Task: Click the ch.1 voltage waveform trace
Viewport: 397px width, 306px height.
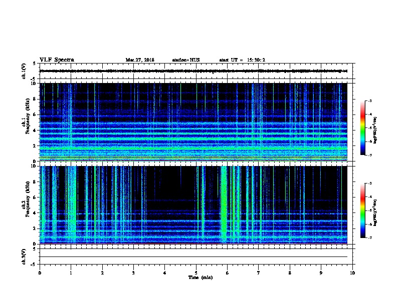Action: 193,71
